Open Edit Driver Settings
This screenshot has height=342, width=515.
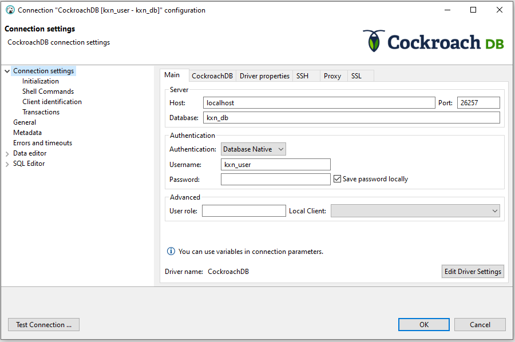point(473,272)
